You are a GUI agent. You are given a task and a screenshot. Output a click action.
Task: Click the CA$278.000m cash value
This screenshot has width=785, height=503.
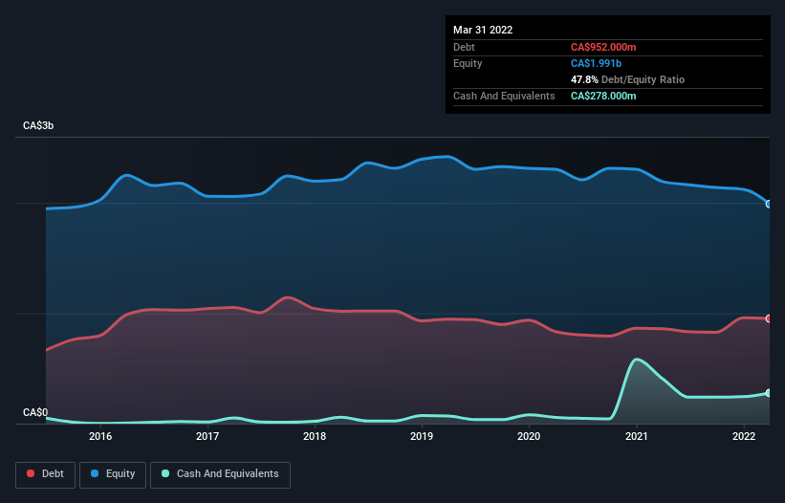tap(603, 96)
